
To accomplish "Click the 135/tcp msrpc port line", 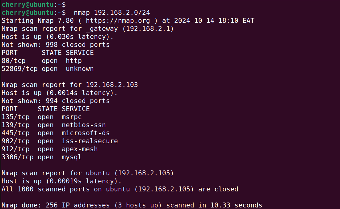I will point(41,117).
